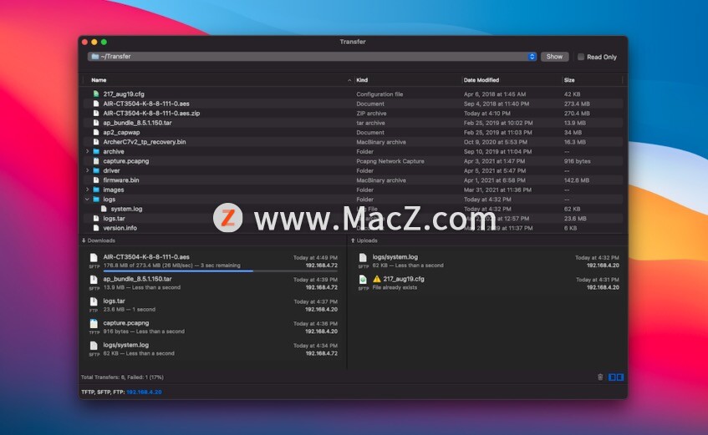Image resolution: width=708 pixels, height=435 pixels.
Task: Click the 'Oct 9, 2020 at 5:53 PM' date cell
Action: click(496, 142)
